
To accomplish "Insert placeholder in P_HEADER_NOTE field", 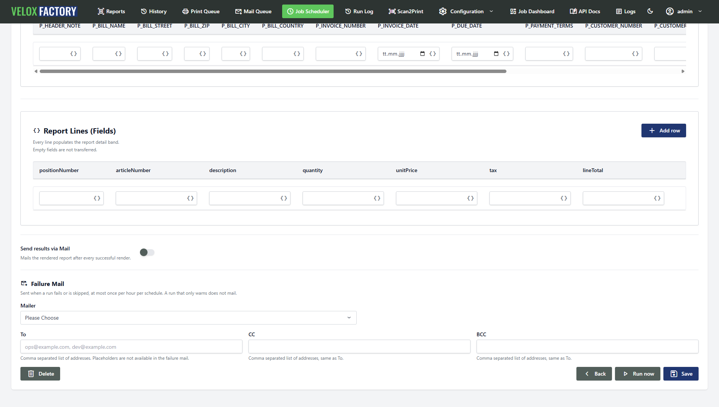I will coord(74,54).
